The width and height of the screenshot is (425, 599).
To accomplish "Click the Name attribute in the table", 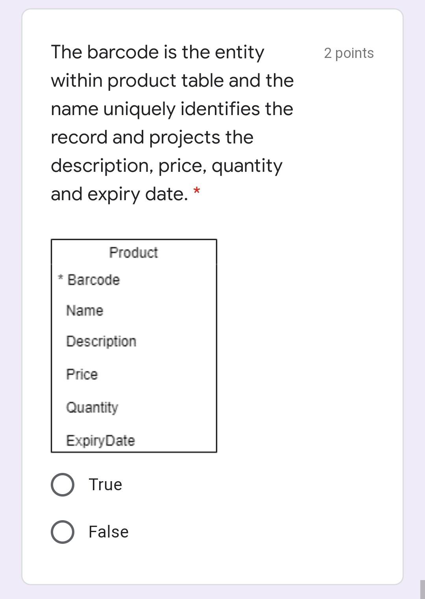I will (x=84, y=311).
